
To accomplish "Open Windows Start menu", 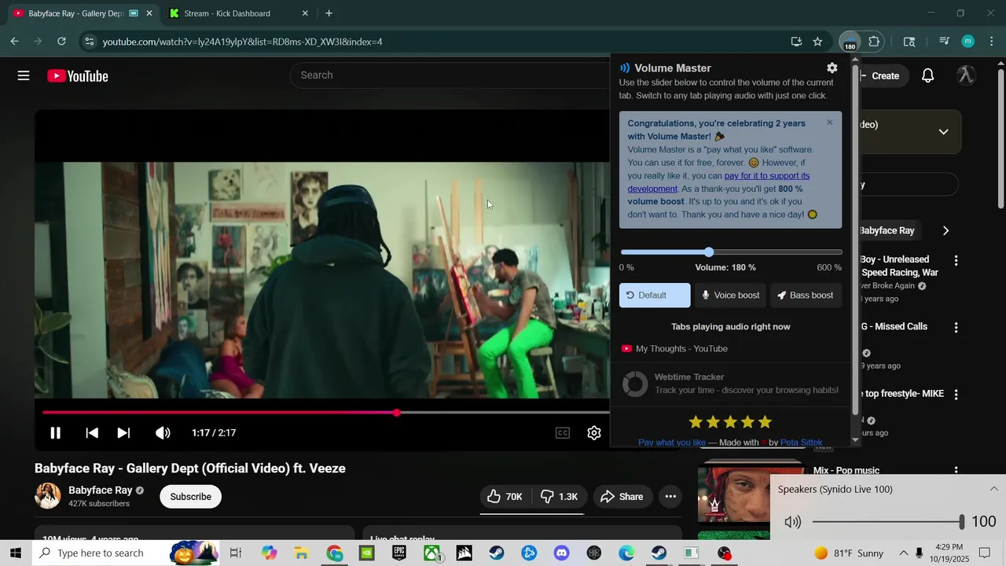I will (x=15, y=553).
